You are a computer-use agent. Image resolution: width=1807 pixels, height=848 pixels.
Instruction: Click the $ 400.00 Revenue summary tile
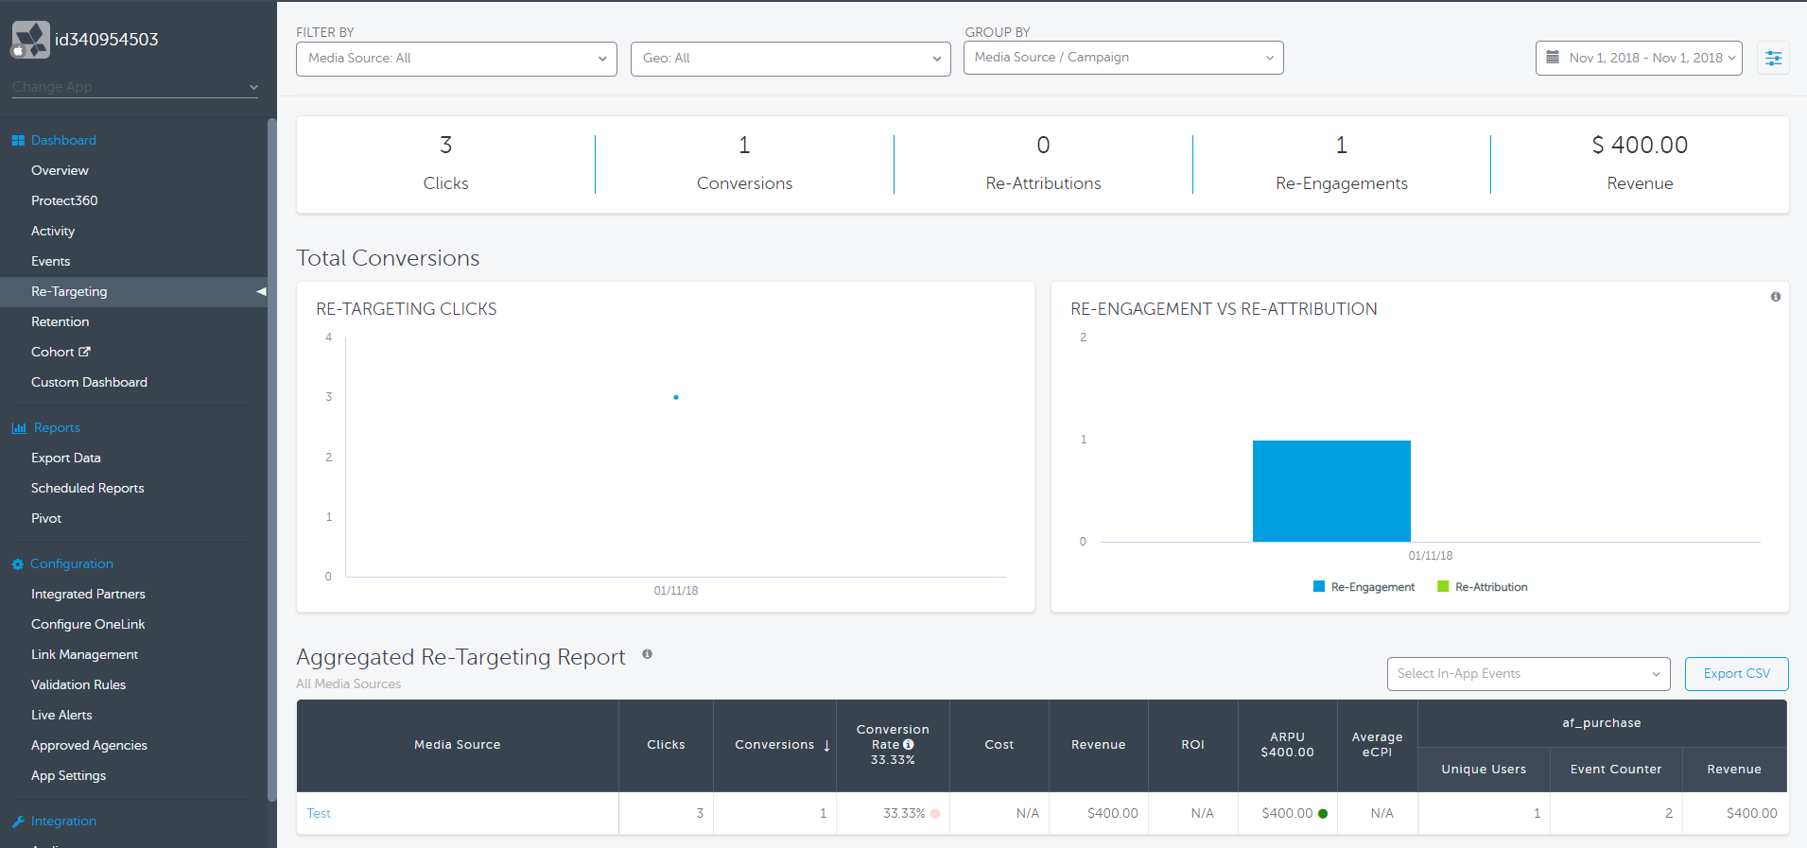[x=1640, y=164]
